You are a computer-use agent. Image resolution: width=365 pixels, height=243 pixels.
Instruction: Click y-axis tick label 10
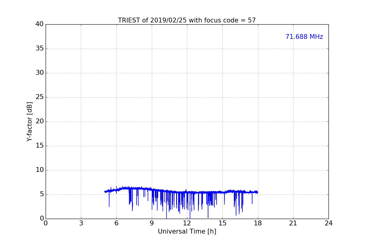(x=40, y=170)
